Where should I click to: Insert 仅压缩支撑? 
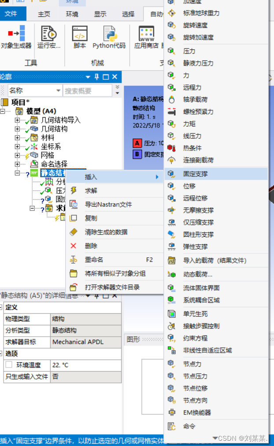point(216,223)
